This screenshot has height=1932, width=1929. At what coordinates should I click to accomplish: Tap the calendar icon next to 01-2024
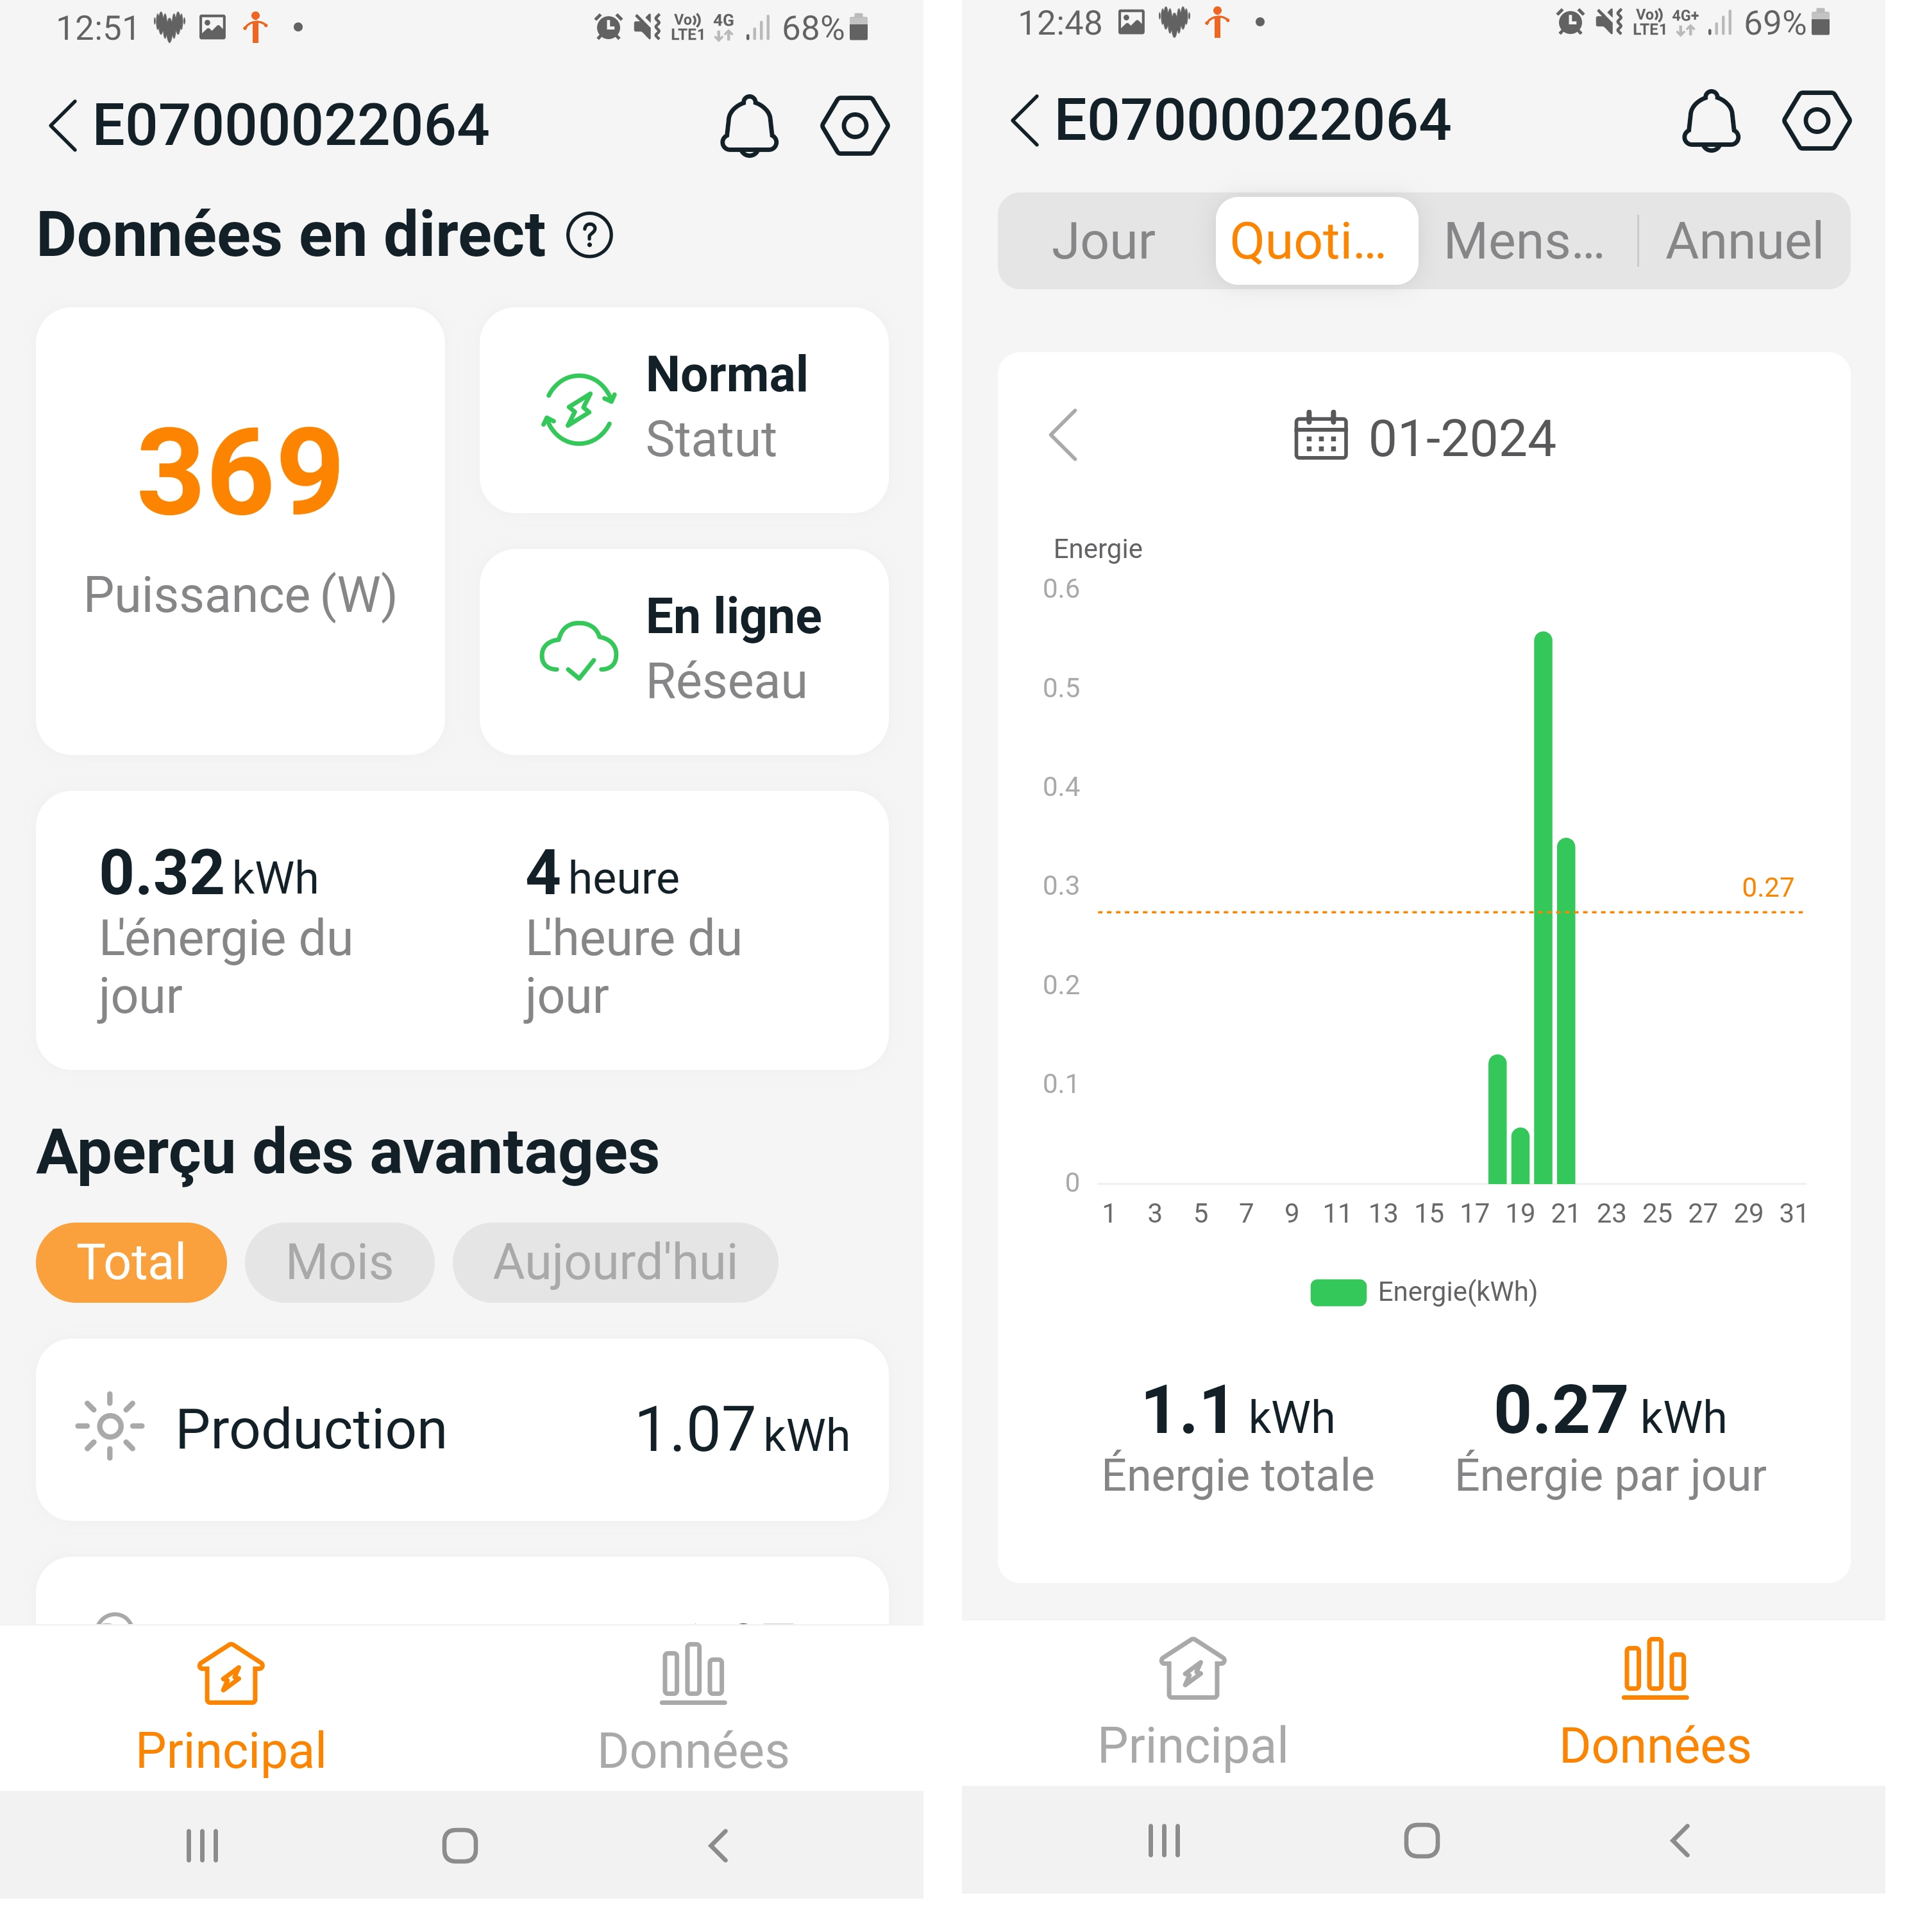[x=1320, y=437]
